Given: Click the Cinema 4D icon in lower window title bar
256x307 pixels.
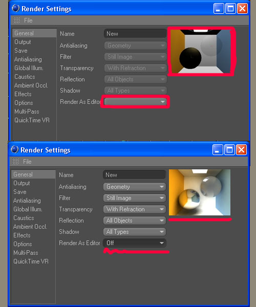Looking at the screenshot, I should 14,149.
